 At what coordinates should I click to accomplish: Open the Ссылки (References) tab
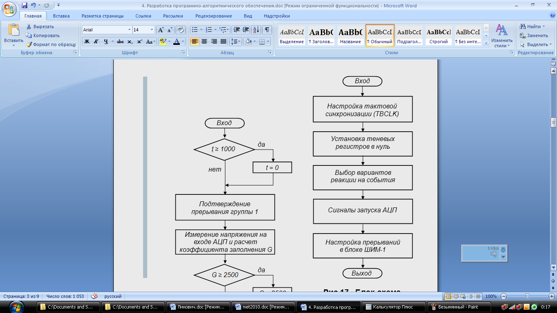point(143,16)
